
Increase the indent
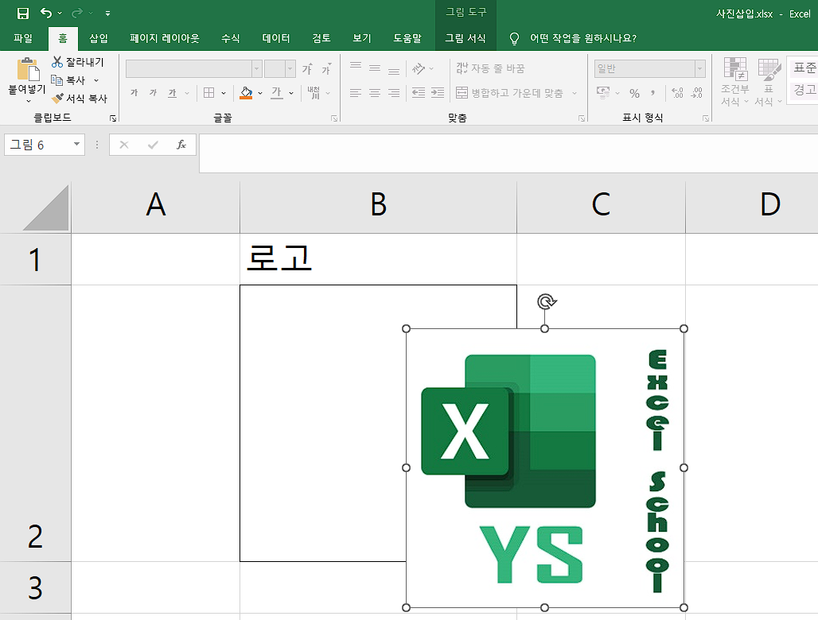(x=437, y=93)
